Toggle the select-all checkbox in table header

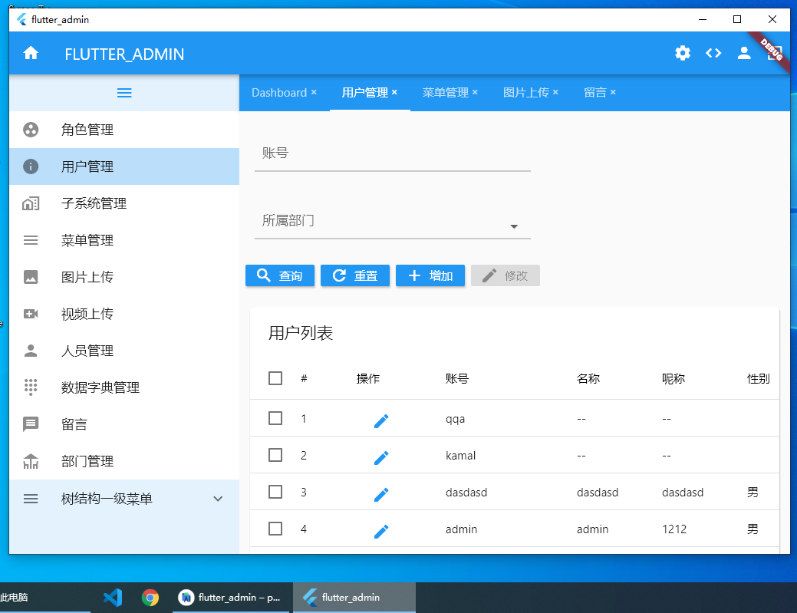tap(275, 378)
